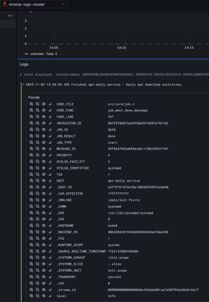Image resolution: width=209 pixels, height=302 pixels.
Task: Click stats bars icon for UNIT field
Action: [x=50, y=181]
